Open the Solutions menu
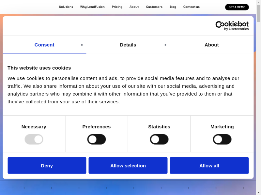 [x=66, y=7]
